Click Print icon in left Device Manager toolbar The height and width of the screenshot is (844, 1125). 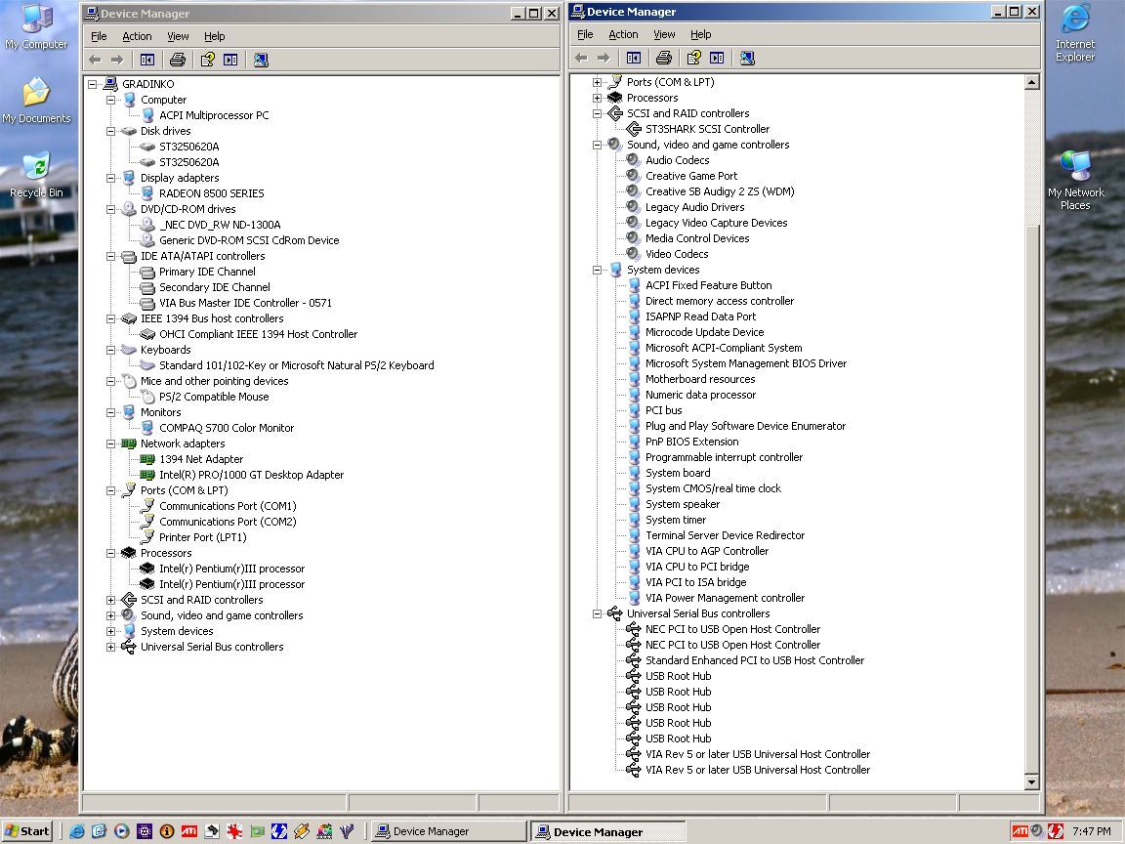[x=178, y=60]
